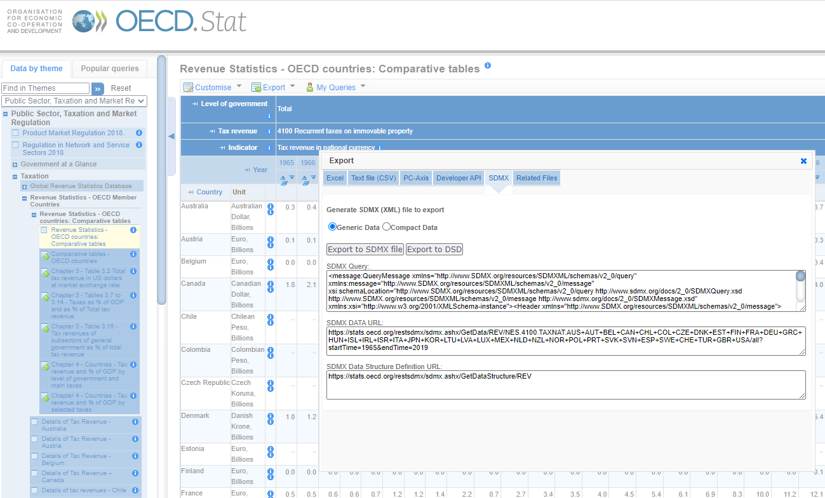This screenshot has width=825, height=498.
Task: Click the info icon beside Tax revenue dimension
Action: click(269, 131)
